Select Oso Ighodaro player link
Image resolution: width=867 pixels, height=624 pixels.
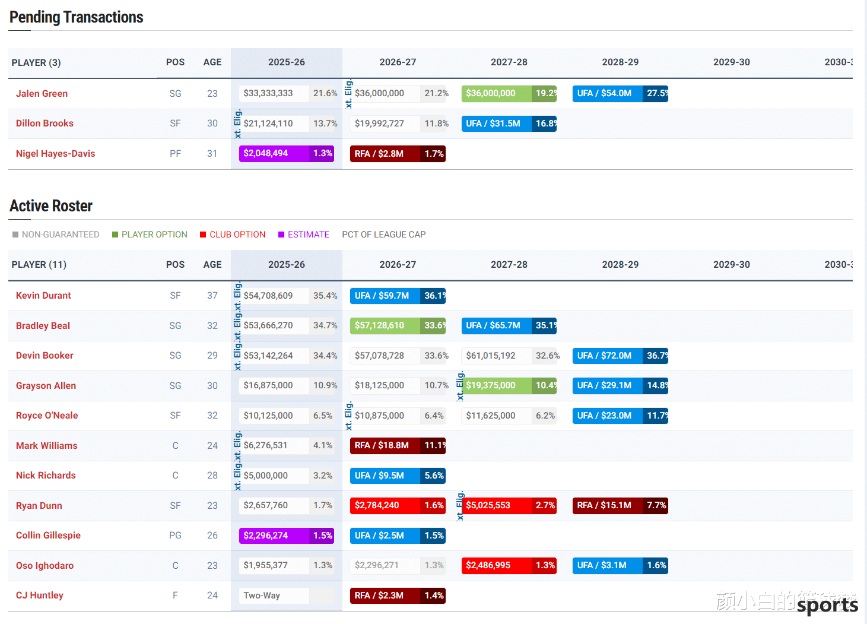coord(45,566)
